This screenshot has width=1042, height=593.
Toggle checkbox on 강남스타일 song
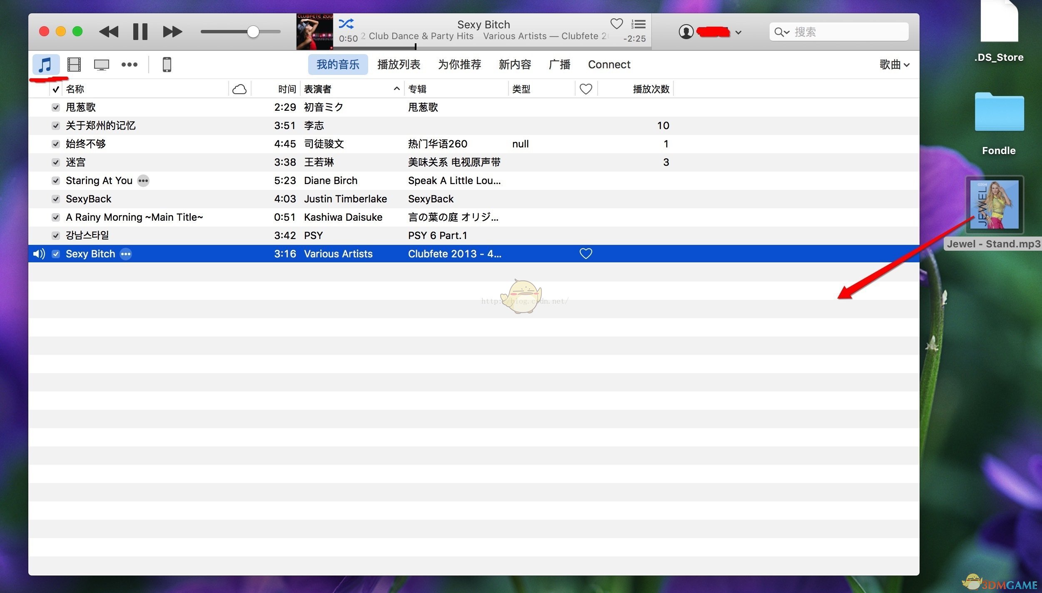[57, 235]
